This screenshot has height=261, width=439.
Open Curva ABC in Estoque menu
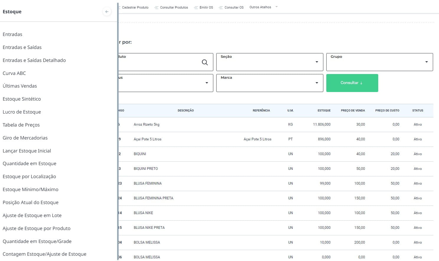[x=14, y=73]
